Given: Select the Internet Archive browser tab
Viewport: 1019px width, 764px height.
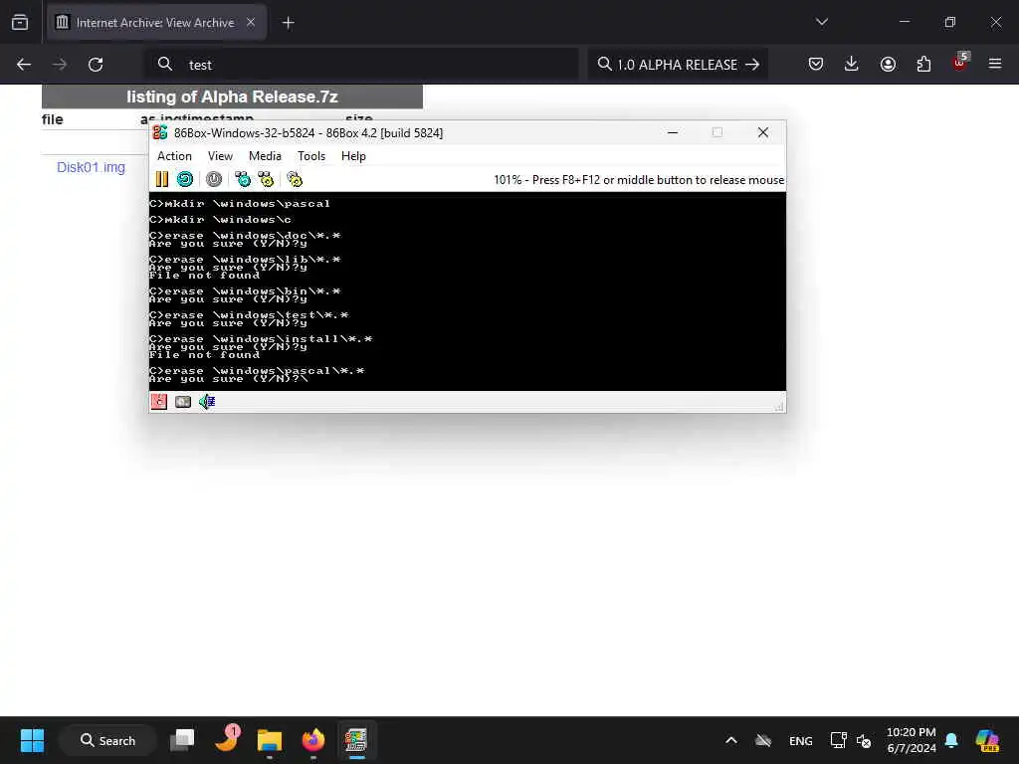Looking at the screenshot, I should tap(156, 23).
